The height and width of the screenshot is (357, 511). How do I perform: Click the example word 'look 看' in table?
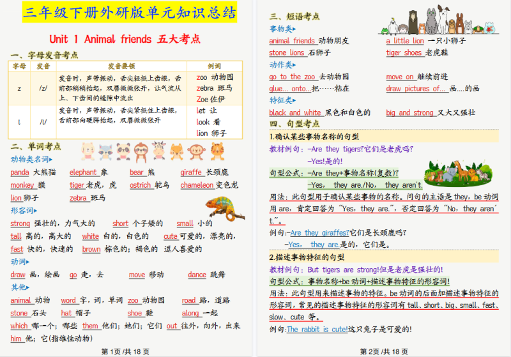click(x=208, y=122)
